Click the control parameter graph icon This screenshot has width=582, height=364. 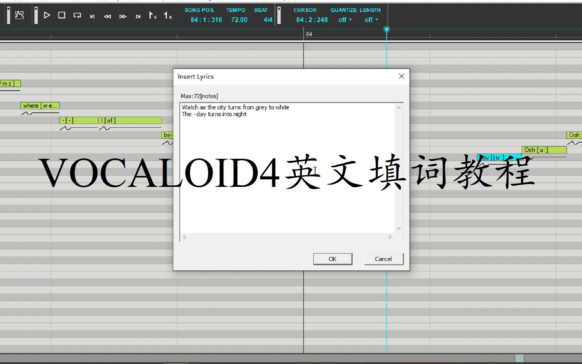19,15
